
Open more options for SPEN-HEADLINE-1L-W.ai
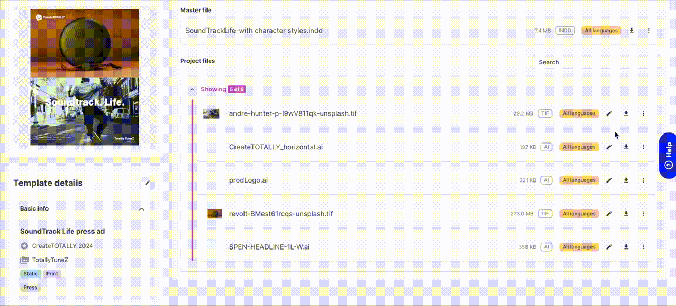[643, 247]
